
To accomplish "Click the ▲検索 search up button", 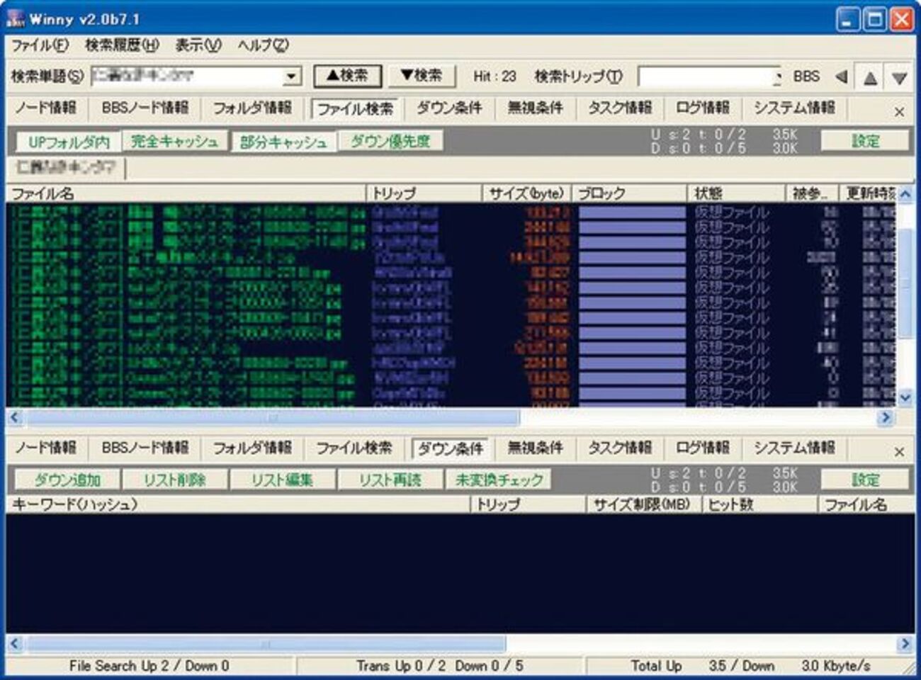I will coord(349,76).
